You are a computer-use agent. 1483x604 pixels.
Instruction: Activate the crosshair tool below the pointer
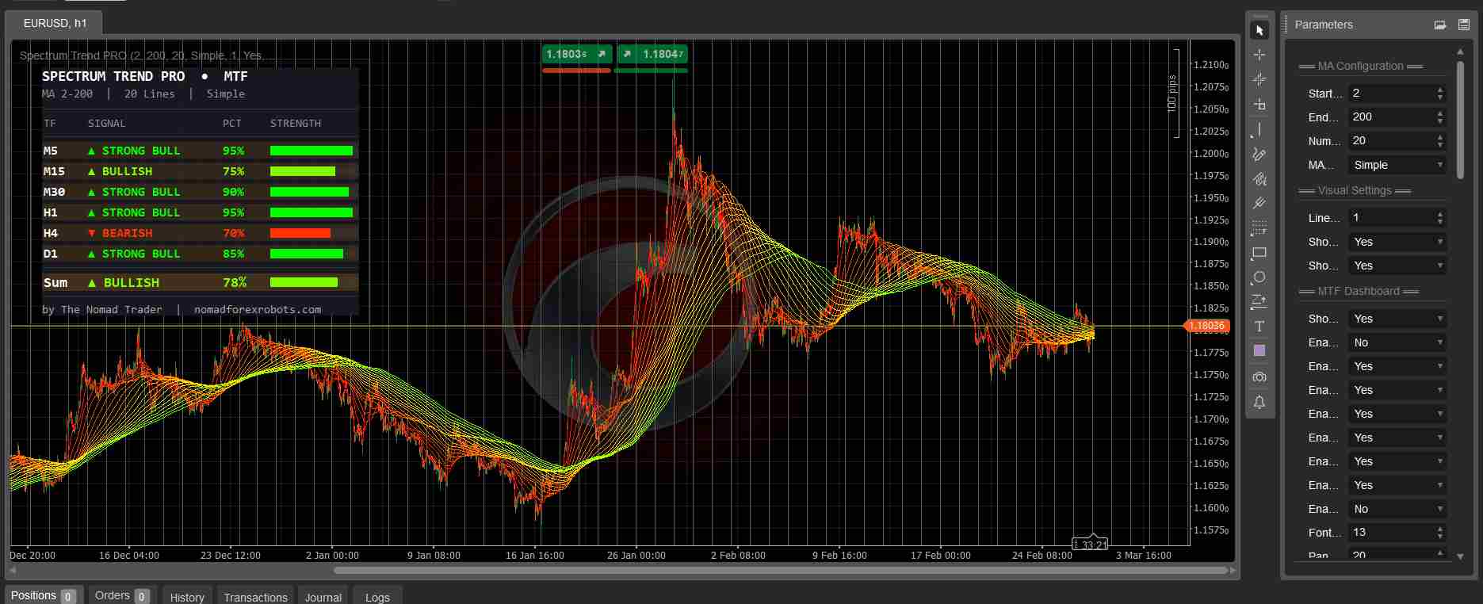point(1259,55)
